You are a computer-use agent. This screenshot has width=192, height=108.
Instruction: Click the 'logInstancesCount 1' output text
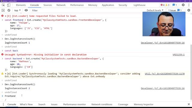pyautogui.click(x=17, y=43)
